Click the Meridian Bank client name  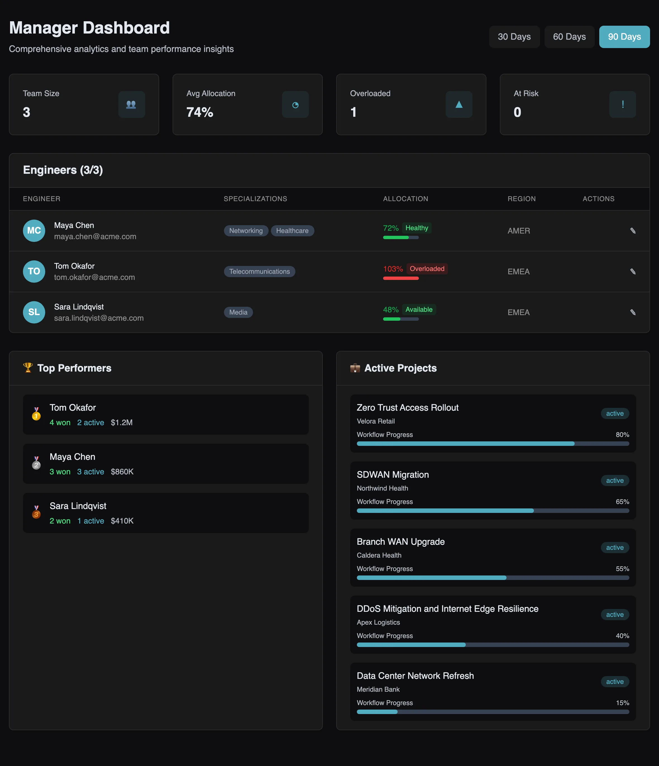pyautogui.click(x=378, y=689)
